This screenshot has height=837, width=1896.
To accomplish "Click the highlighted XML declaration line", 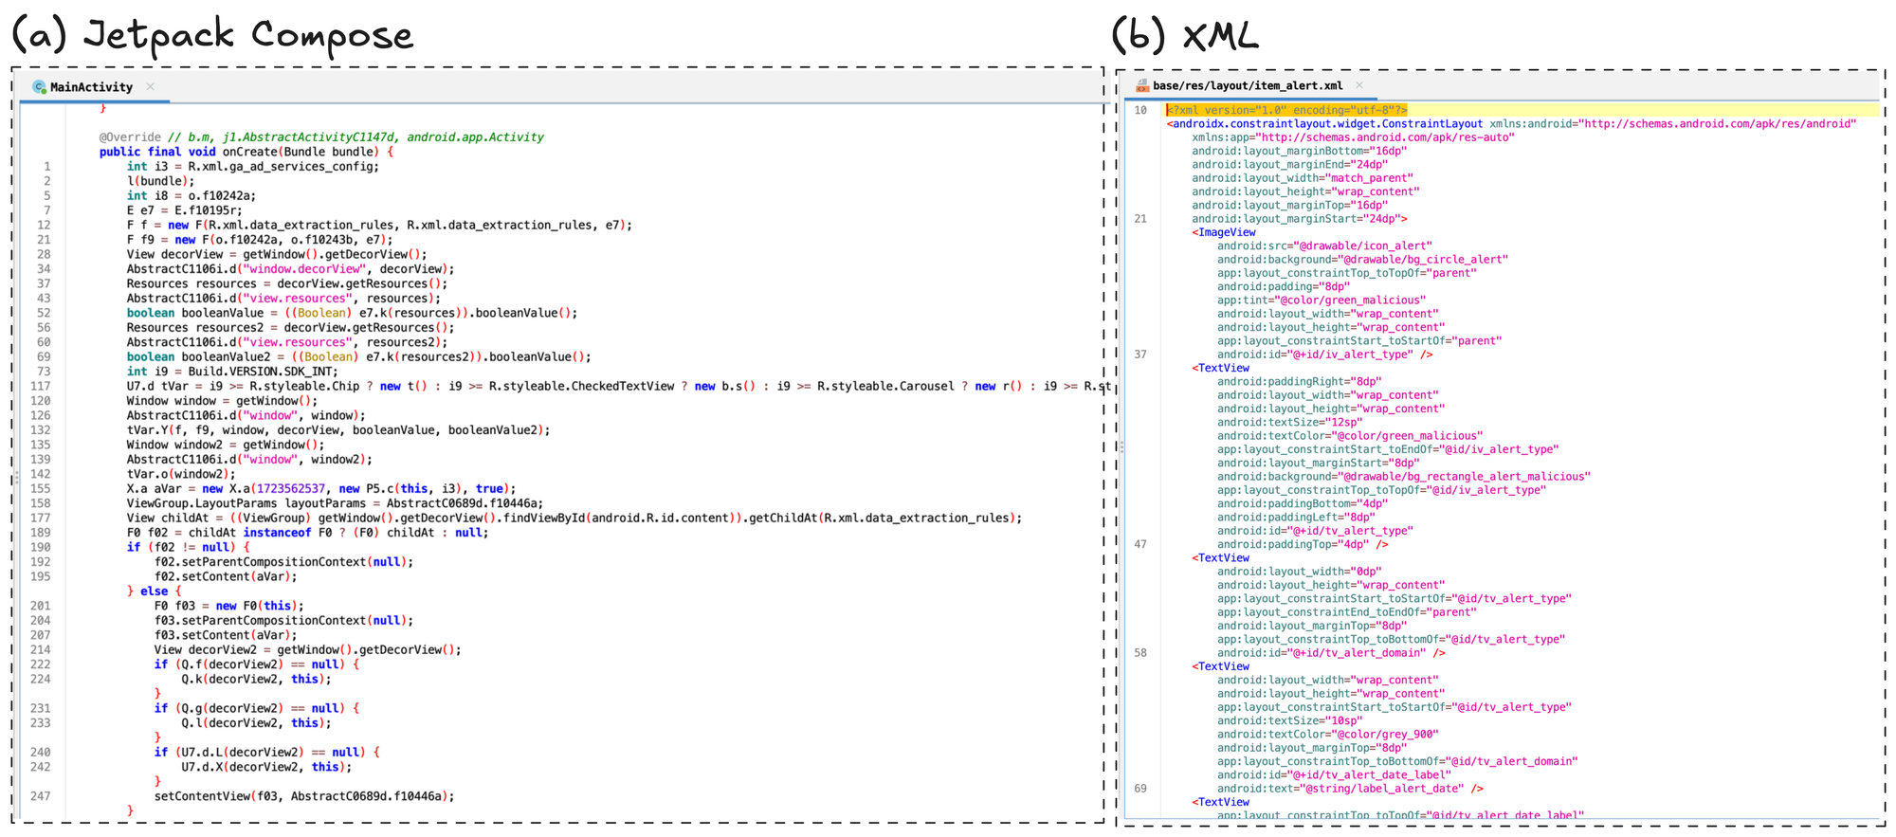I will click(x=1286, y=110).
